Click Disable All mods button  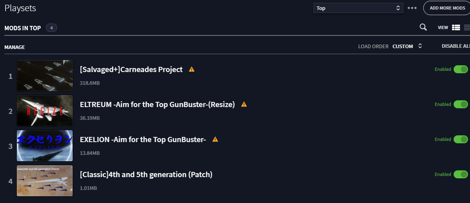pos(456,46)
